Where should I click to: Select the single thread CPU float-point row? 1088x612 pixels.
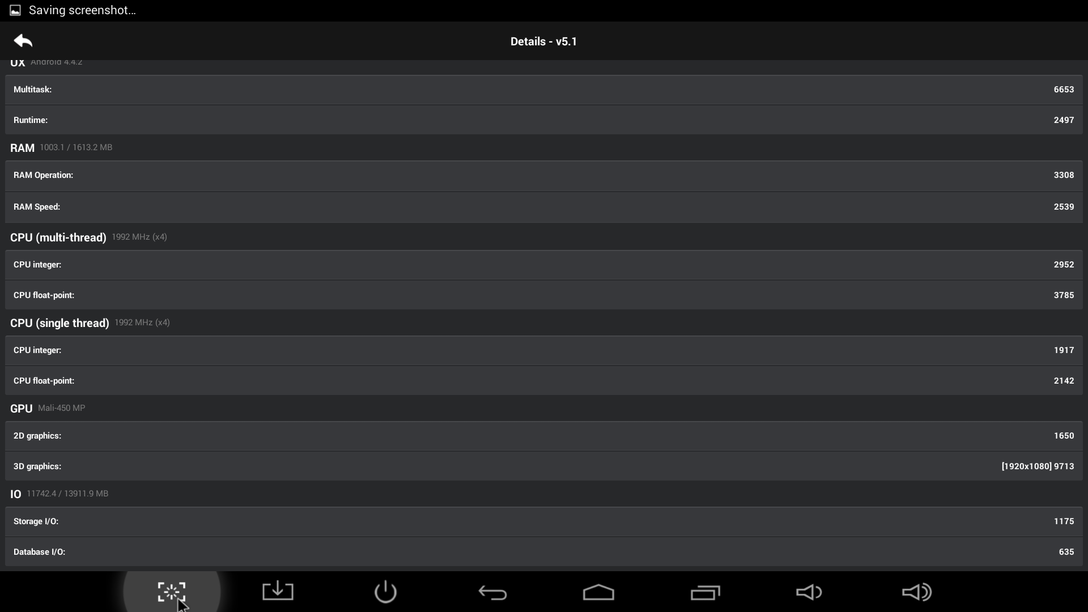(x=544, y=381)
